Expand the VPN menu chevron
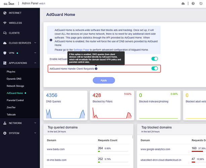Viewport: 206px width, 168px height. [x=34, y=53]
